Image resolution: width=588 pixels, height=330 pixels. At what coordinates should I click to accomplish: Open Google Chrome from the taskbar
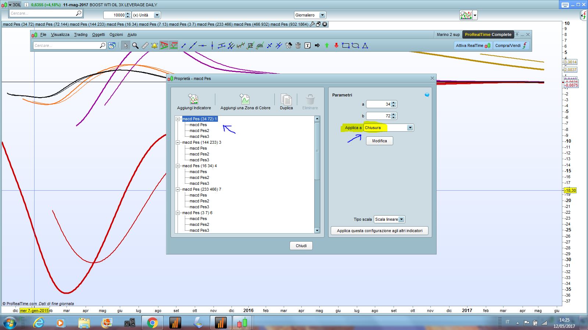(152, 323)
